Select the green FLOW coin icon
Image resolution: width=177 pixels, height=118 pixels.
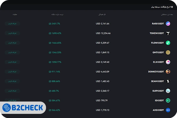click(x=168, y=43)
